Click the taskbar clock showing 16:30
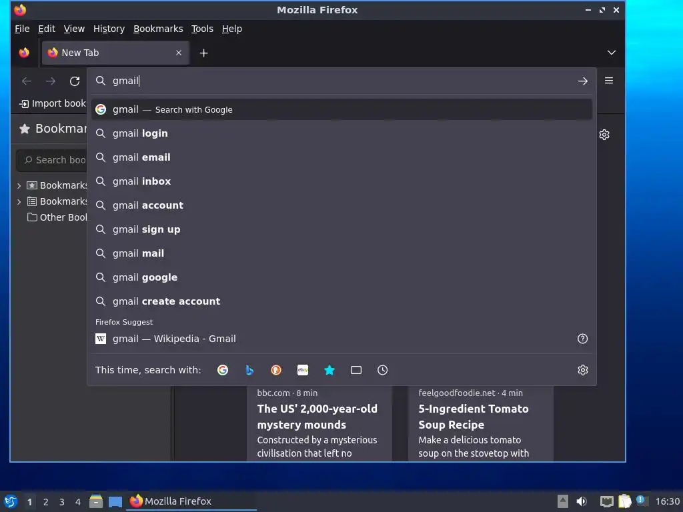Screen dimensions: 683x512 tap(667, 501)
